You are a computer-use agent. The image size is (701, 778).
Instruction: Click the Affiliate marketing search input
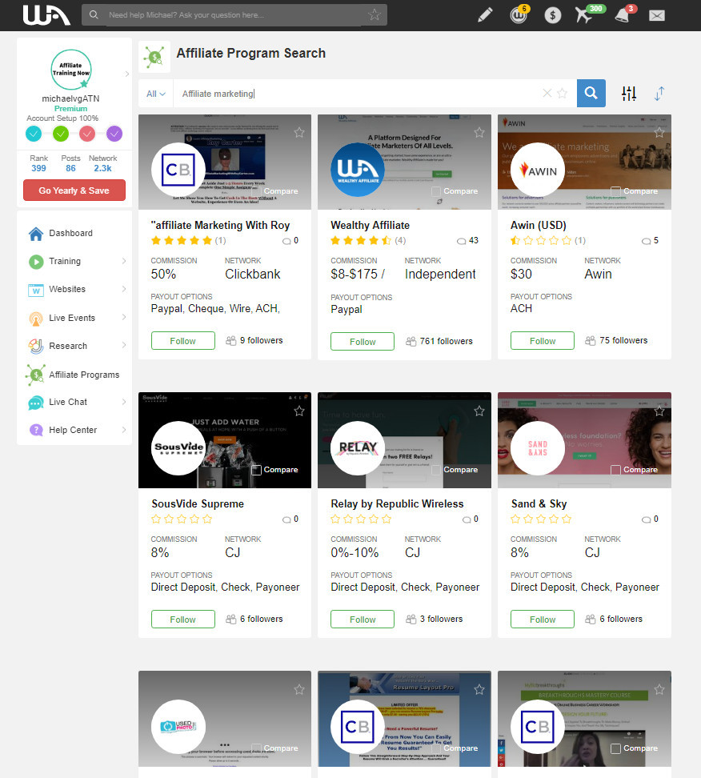tap(357, 94)
